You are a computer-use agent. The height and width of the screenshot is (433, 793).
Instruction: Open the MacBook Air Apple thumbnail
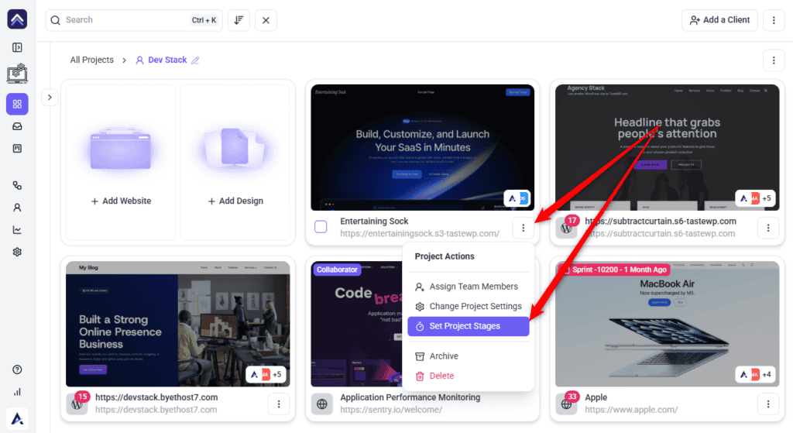tap(667, 324)
